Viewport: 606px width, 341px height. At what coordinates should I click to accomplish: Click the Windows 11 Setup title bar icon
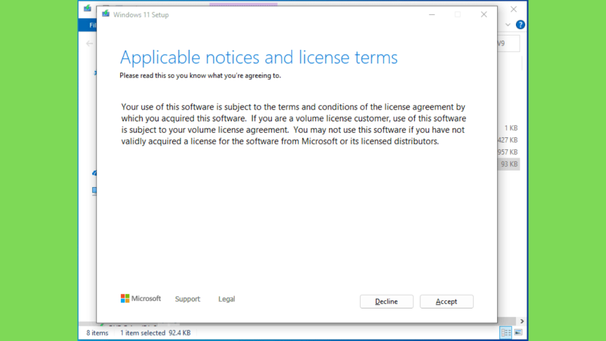(x=105, y=14)
